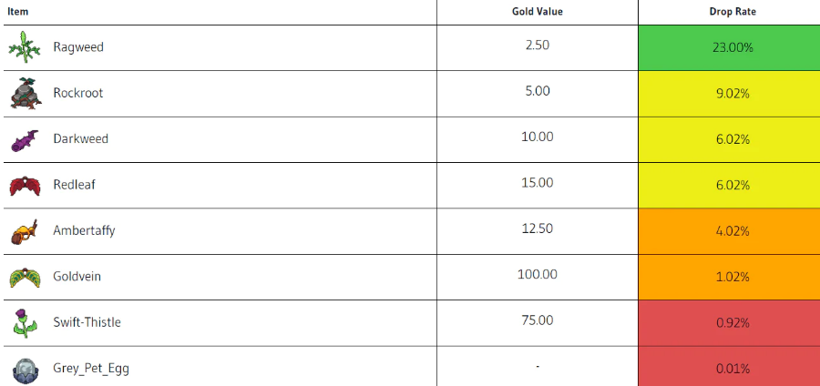Image resolution: width=820 pixels, height=386 pixels.
Task: Select the Rockroot item icon
Action: click(25, 94)
